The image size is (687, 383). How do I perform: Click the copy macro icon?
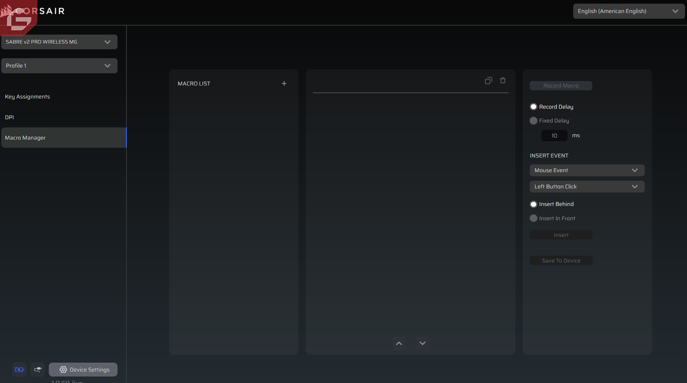488,81
